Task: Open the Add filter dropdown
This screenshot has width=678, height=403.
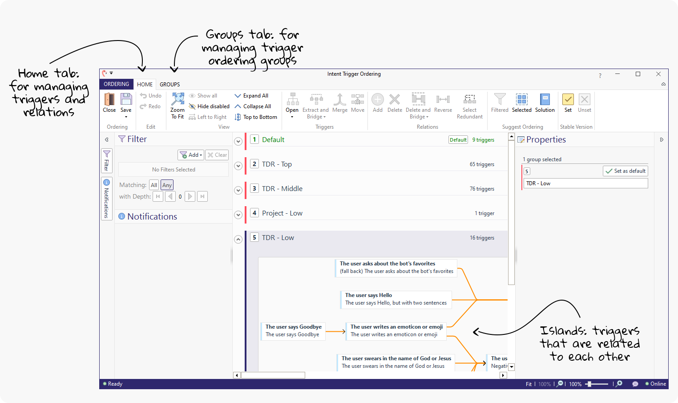Action: click(191, 155)
